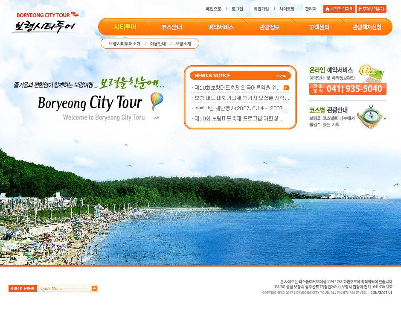Expand the Quick Menu select box
The width and height of the screenshot is (401, 310).
click(64, 289)
